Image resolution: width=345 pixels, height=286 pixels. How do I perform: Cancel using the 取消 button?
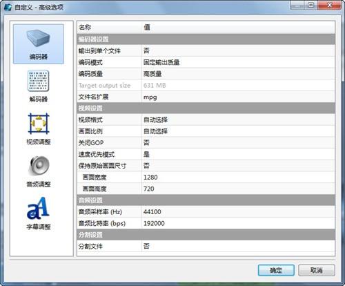click(317, 270)
